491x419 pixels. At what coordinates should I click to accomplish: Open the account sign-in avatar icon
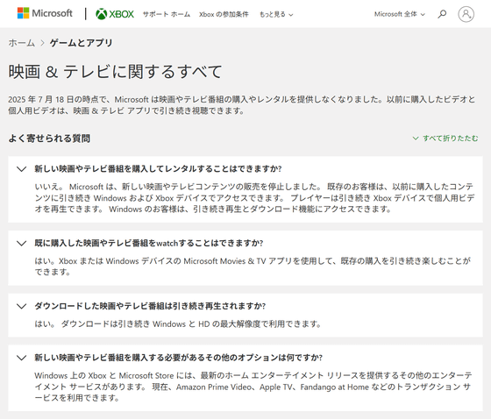pyautogui.click(x=466, y=14)
